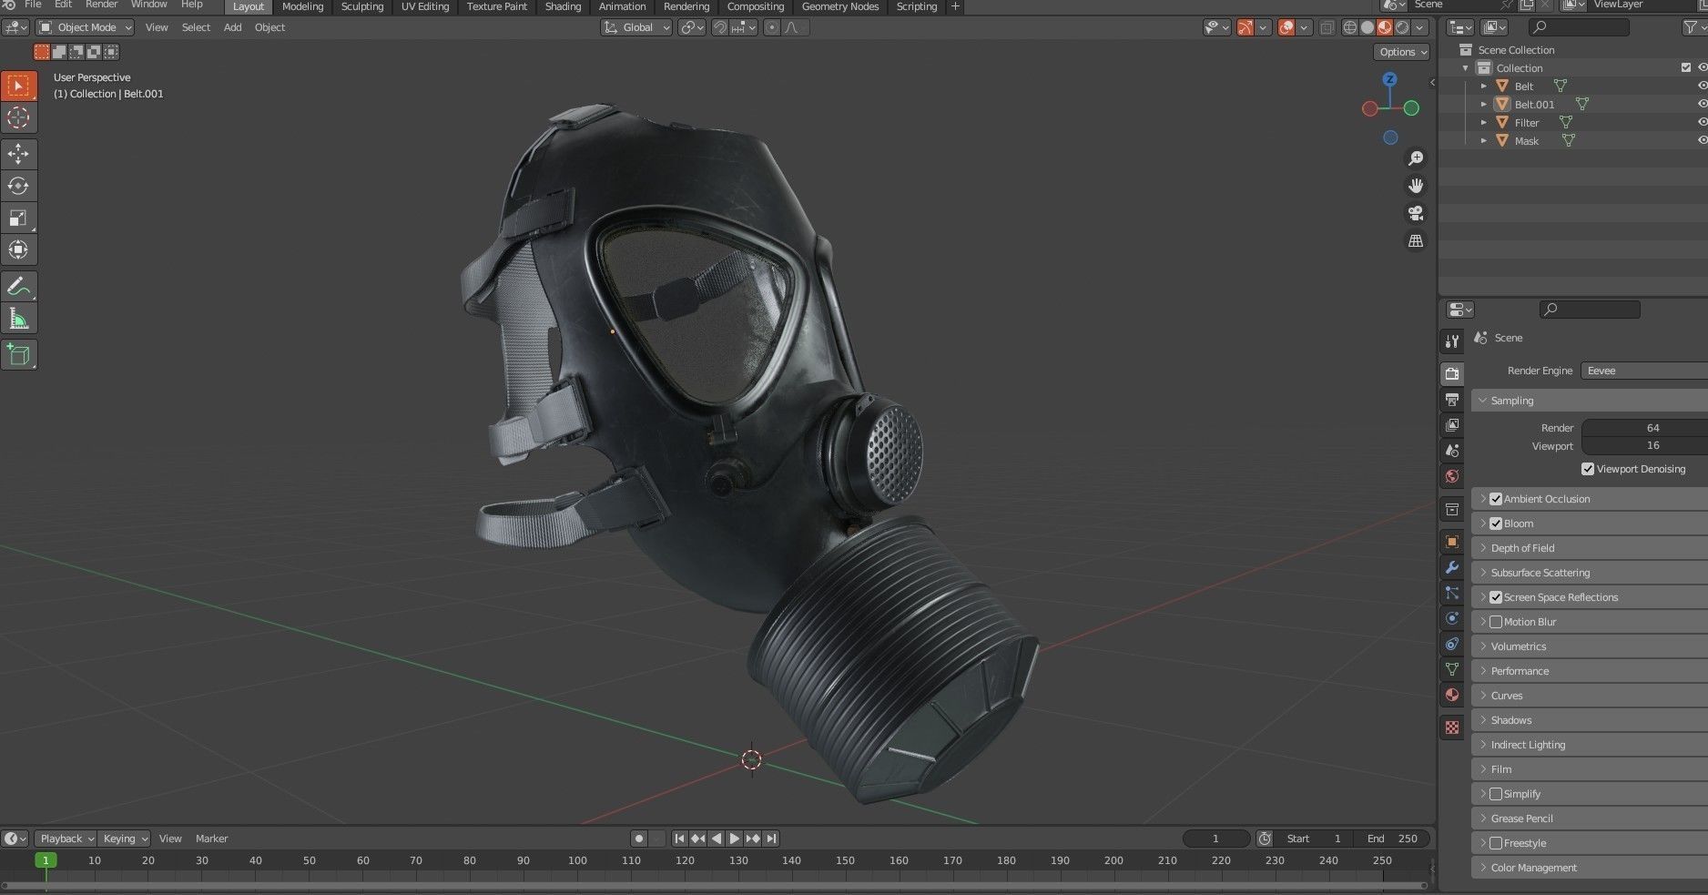Click the Render samples value field
Viewport: 1708px width, 895px height.
[x=1644, y=428]
